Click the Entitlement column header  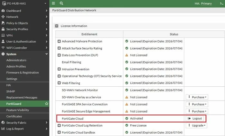tap(89, 34)
